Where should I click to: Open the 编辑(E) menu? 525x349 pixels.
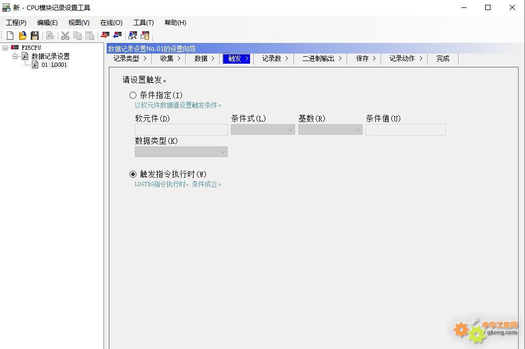click(x=47, y=23)
